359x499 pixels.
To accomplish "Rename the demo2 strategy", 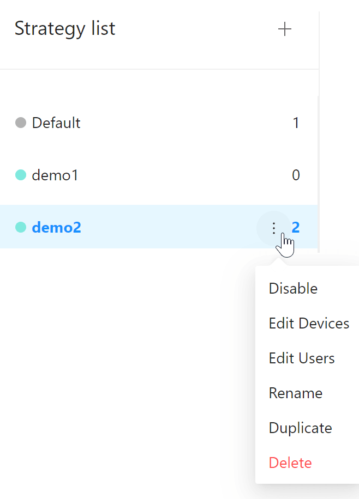I will (296, 393).
